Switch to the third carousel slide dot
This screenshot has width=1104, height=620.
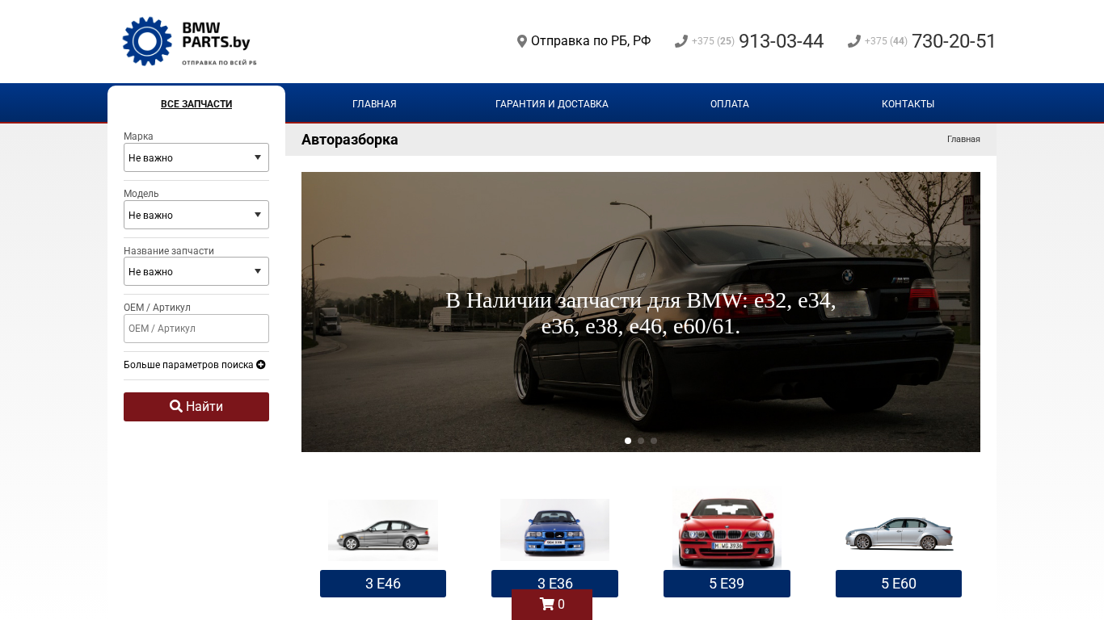654,441
